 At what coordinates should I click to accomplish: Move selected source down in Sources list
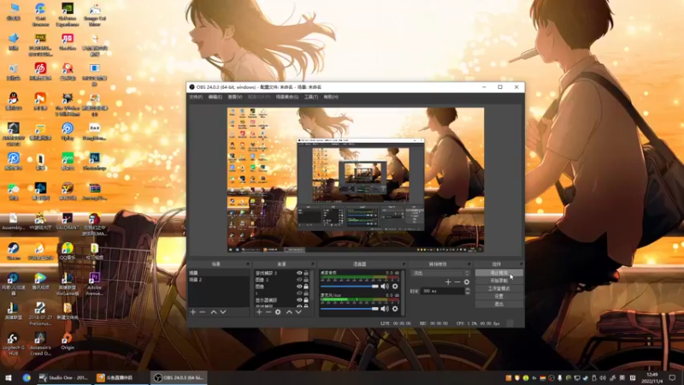tap(298, 312)
